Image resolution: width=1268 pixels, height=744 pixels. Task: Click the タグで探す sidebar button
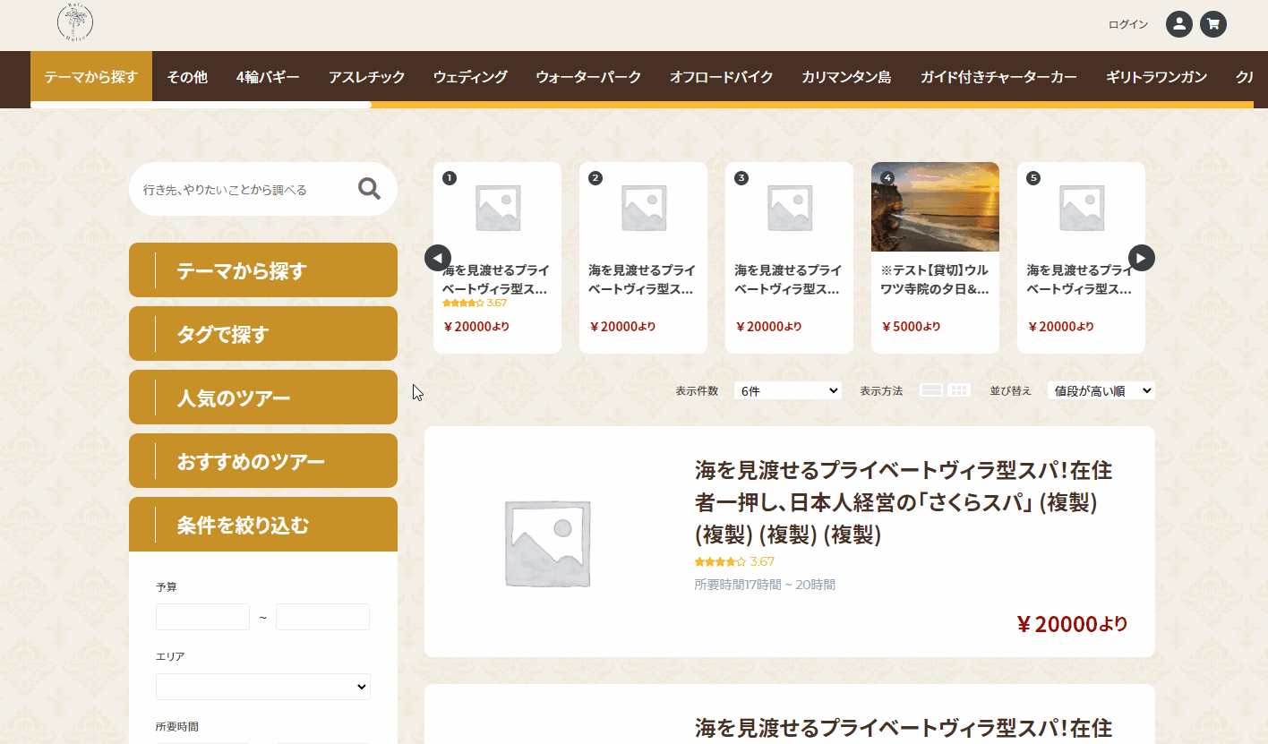click(263, 334)
